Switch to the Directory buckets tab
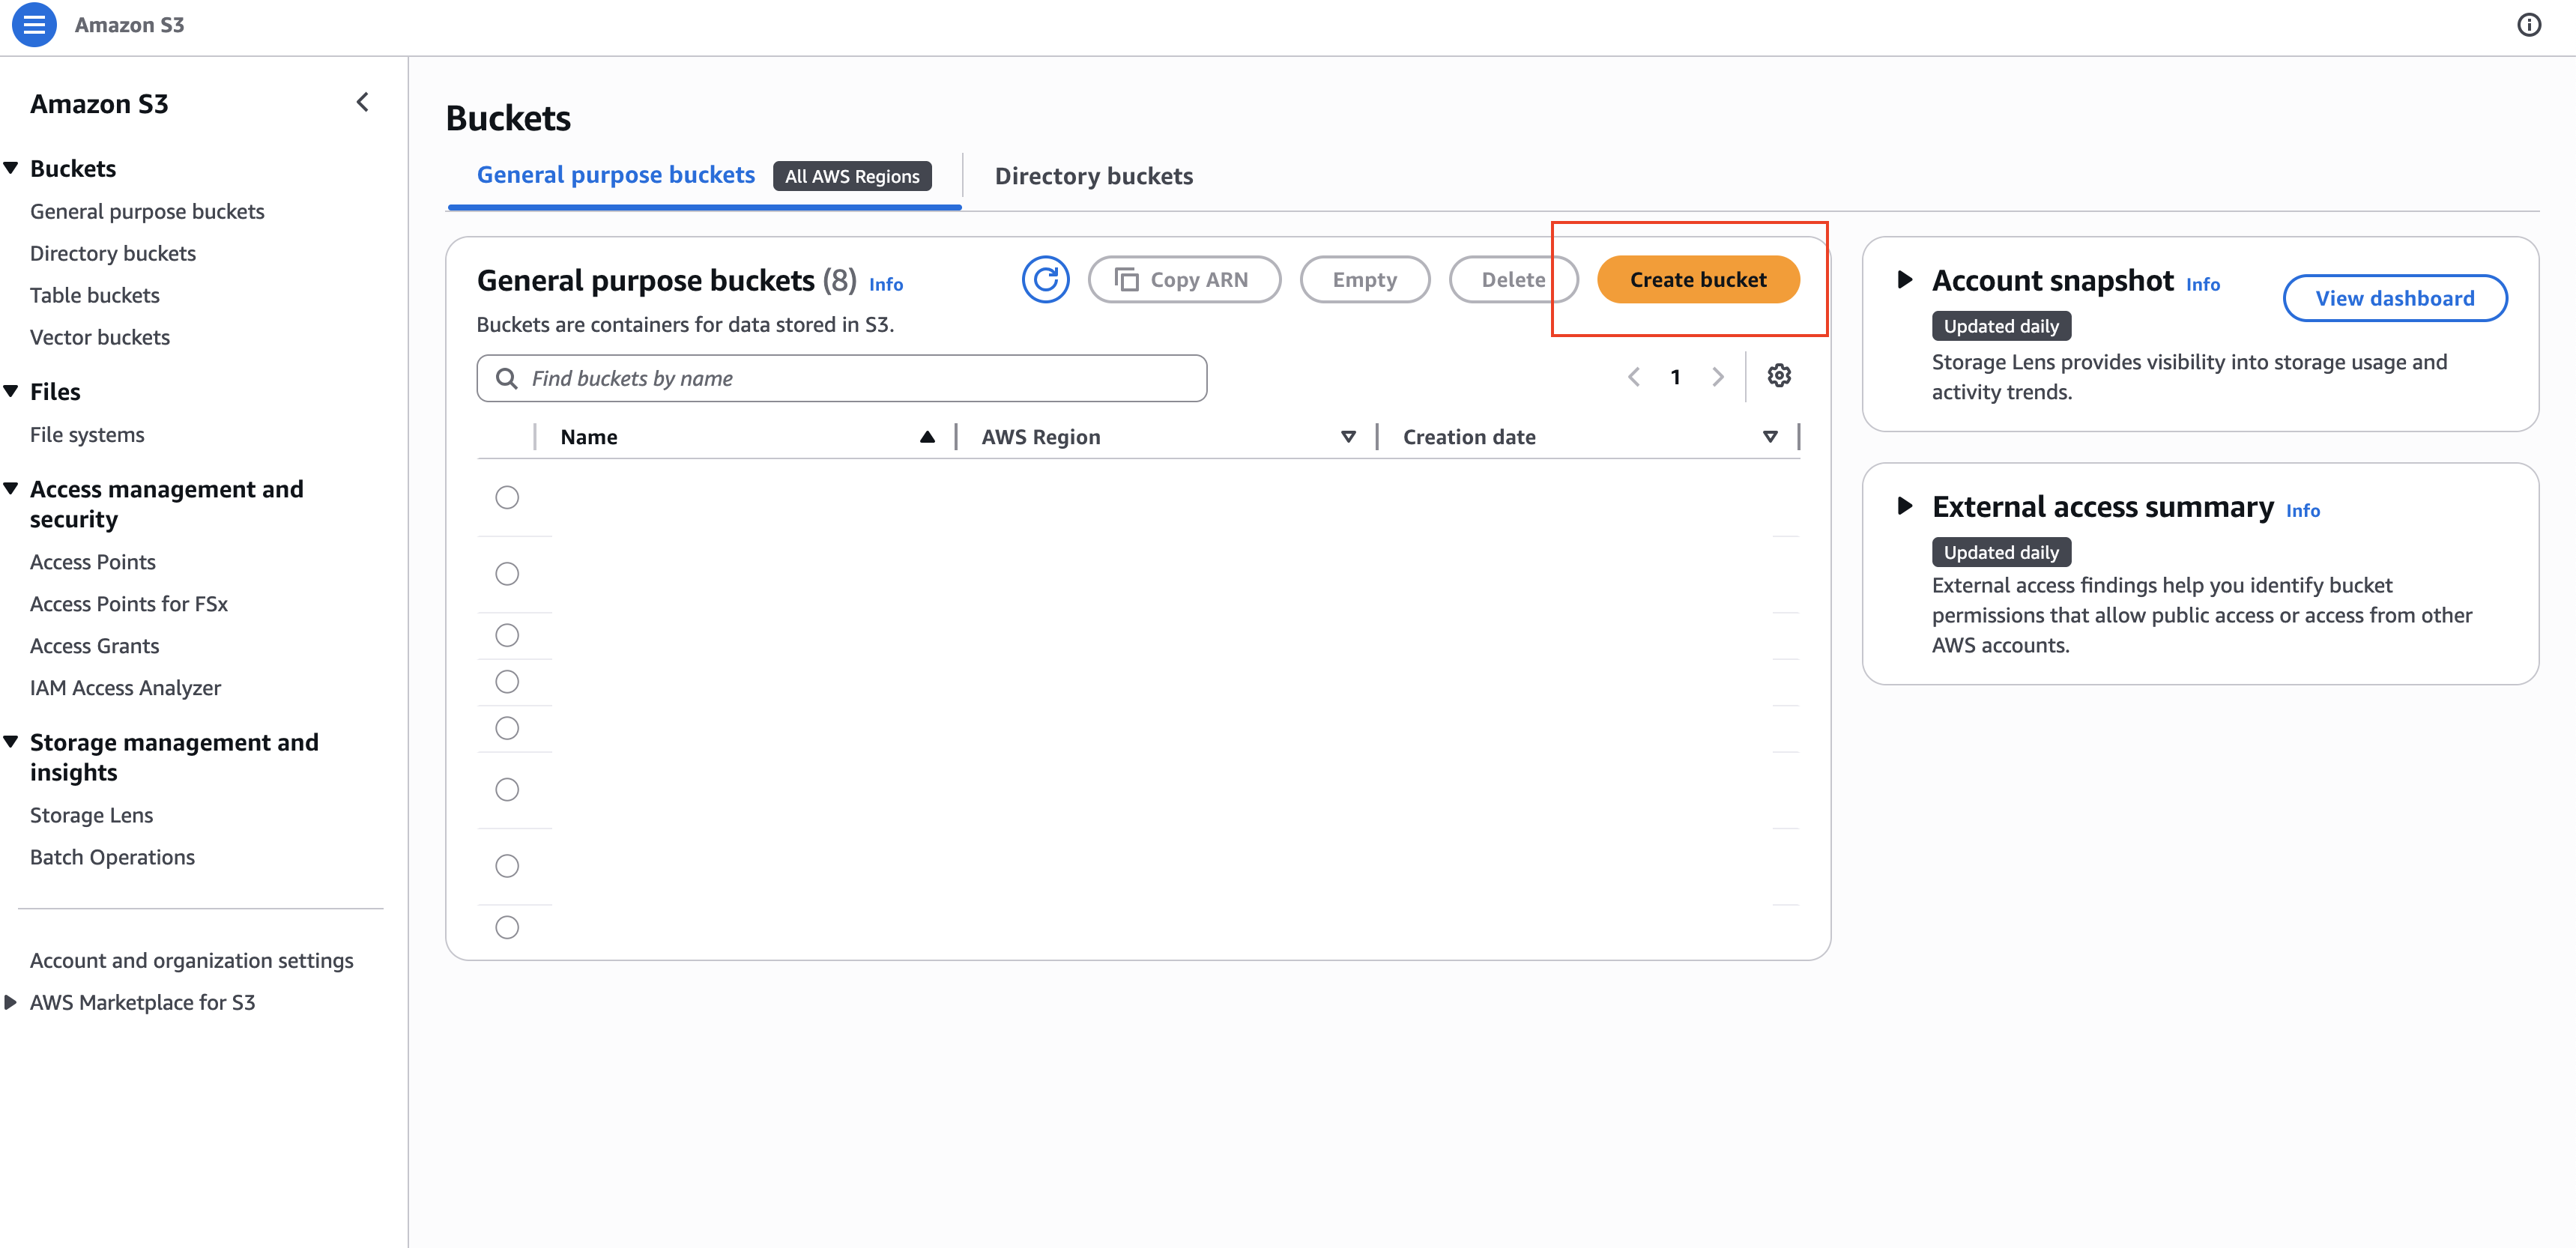The width and height of the screenshot is (2576, 1248). click(1093, 176)
